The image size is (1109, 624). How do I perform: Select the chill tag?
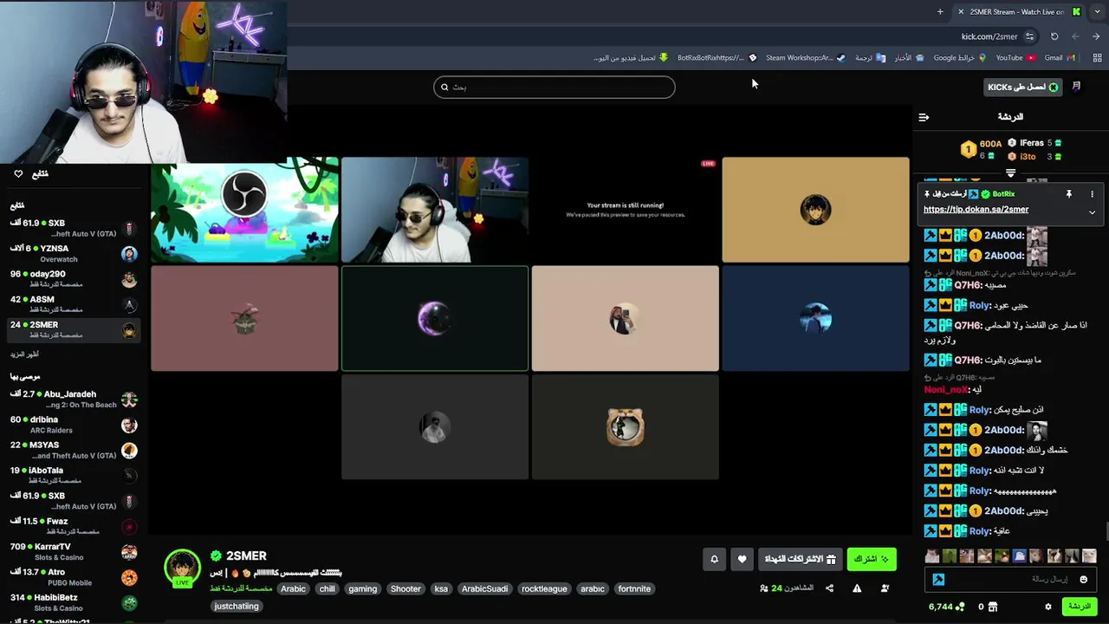coord(327,588)
